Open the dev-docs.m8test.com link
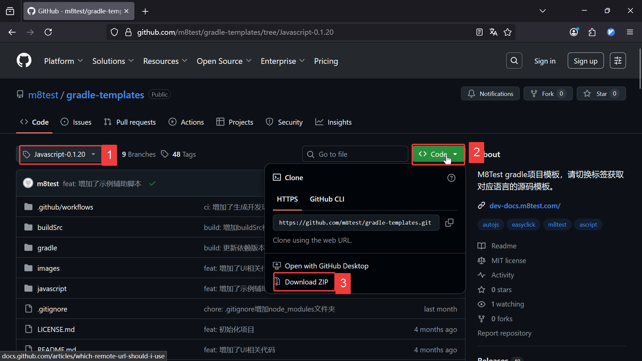642x361 pixels. click(x=525, y=206)
